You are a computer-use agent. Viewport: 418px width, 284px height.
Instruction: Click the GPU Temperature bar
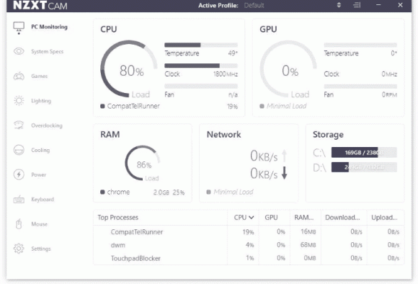click(360, 45)
